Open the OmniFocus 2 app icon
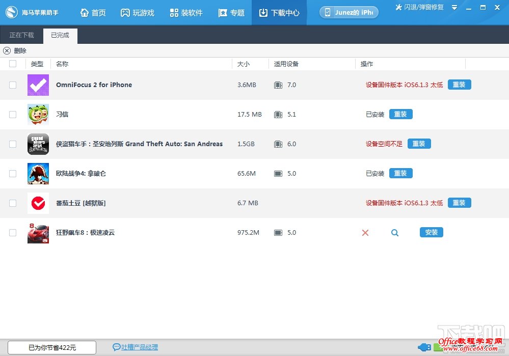 point(38,85)
